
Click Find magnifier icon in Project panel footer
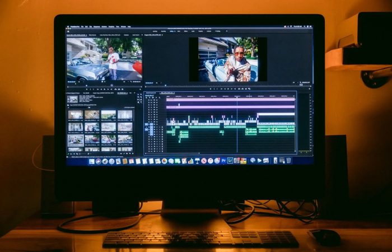(x=124, y=153)
